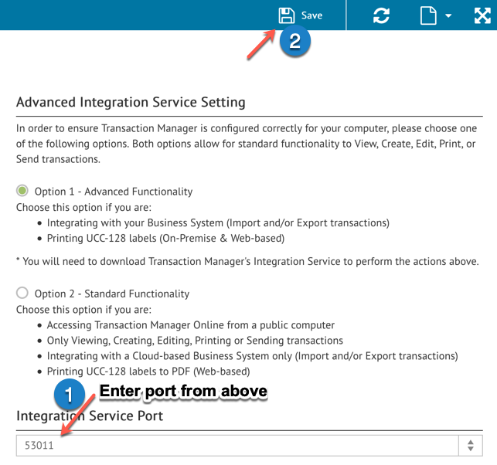Screen dimensions: 497x465
Task: Select Option 2 - Standard Functionality radio button
Action: click(x=22, y=293)
